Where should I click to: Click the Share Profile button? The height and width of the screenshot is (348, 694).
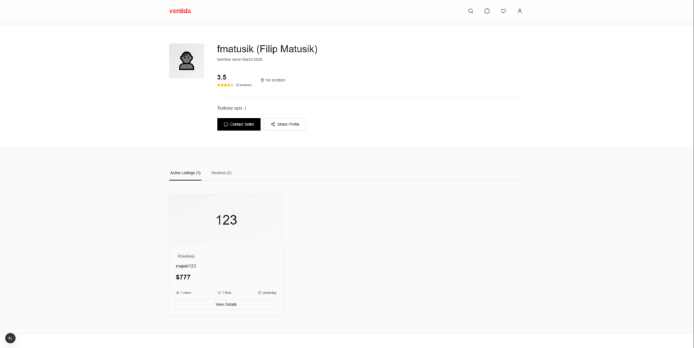click(x=285, y=124)
